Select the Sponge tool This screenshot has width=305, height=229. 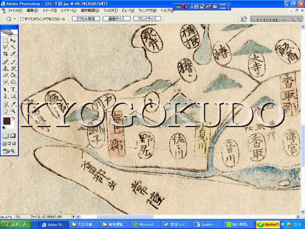click(13, 81)
